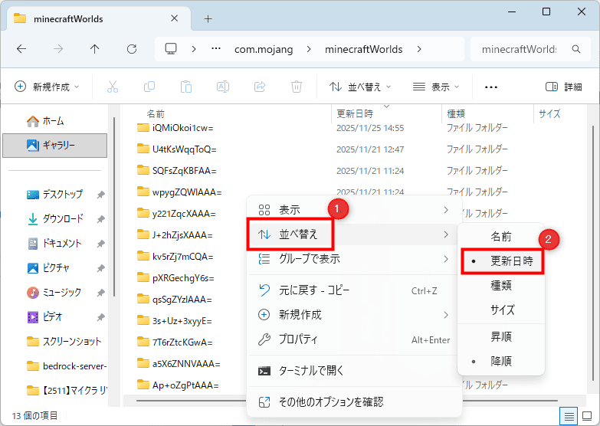Click the search magnifier icon

(x=576, y=49)
